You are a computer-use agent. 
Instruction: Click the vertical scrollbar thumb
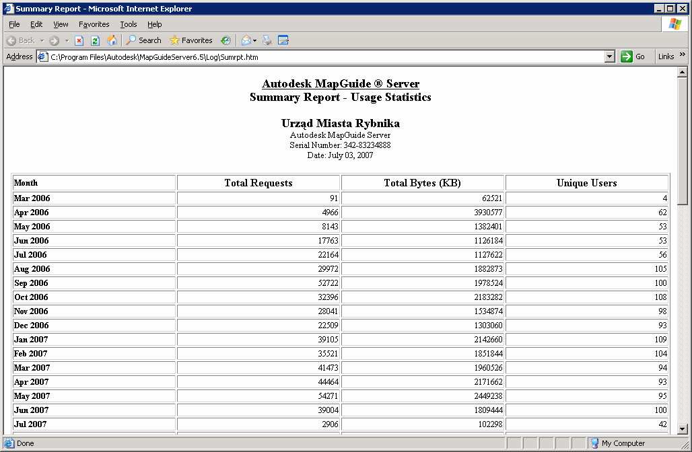pos(682,141)
